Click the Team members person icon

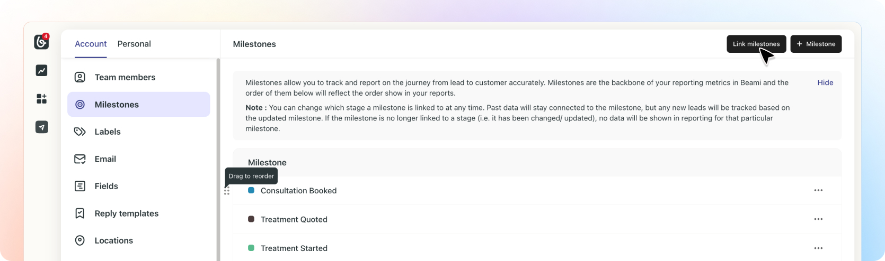click(80, 77)
